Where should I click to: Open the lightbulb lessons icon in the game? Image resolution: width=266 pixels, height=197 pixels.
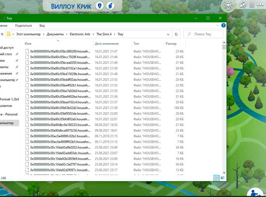[228, 6]
